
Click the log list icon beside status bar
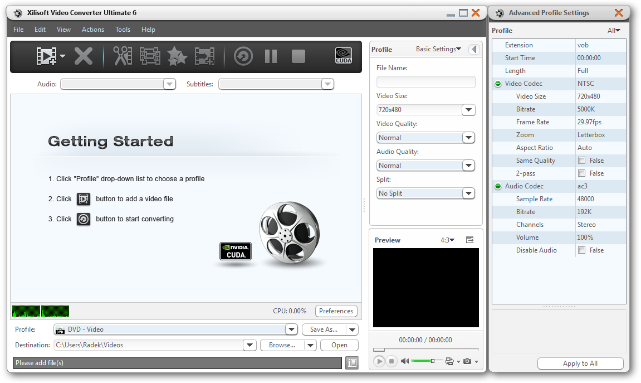(352, 362)
